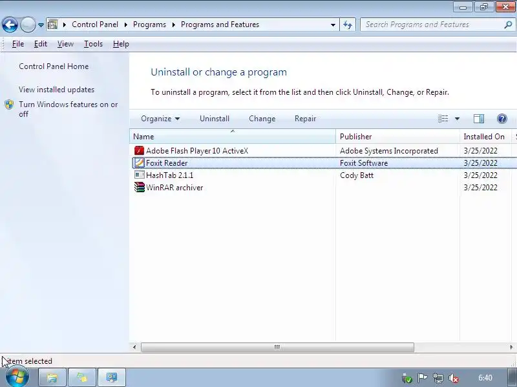The image size is (517, 387).
Task: Open the Help menu
Action: point(121,44)
